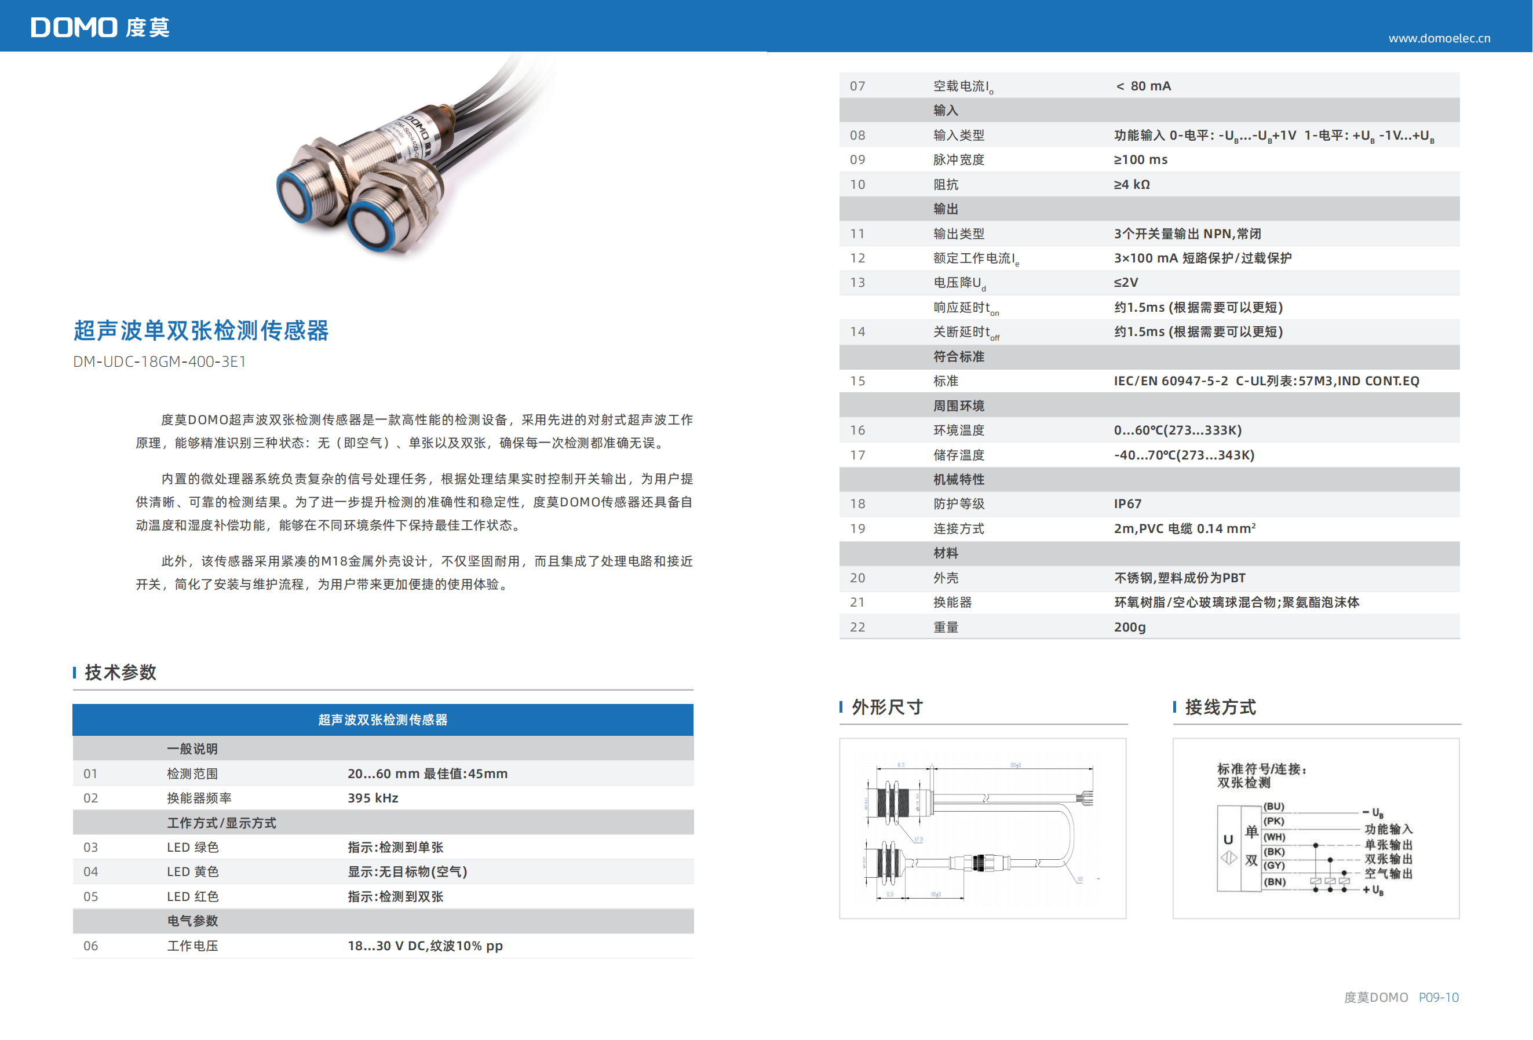Click the 电压降 row's ≤2V value
This screenshot has width=1533, height=1040.
click(x=1126, y=282)
